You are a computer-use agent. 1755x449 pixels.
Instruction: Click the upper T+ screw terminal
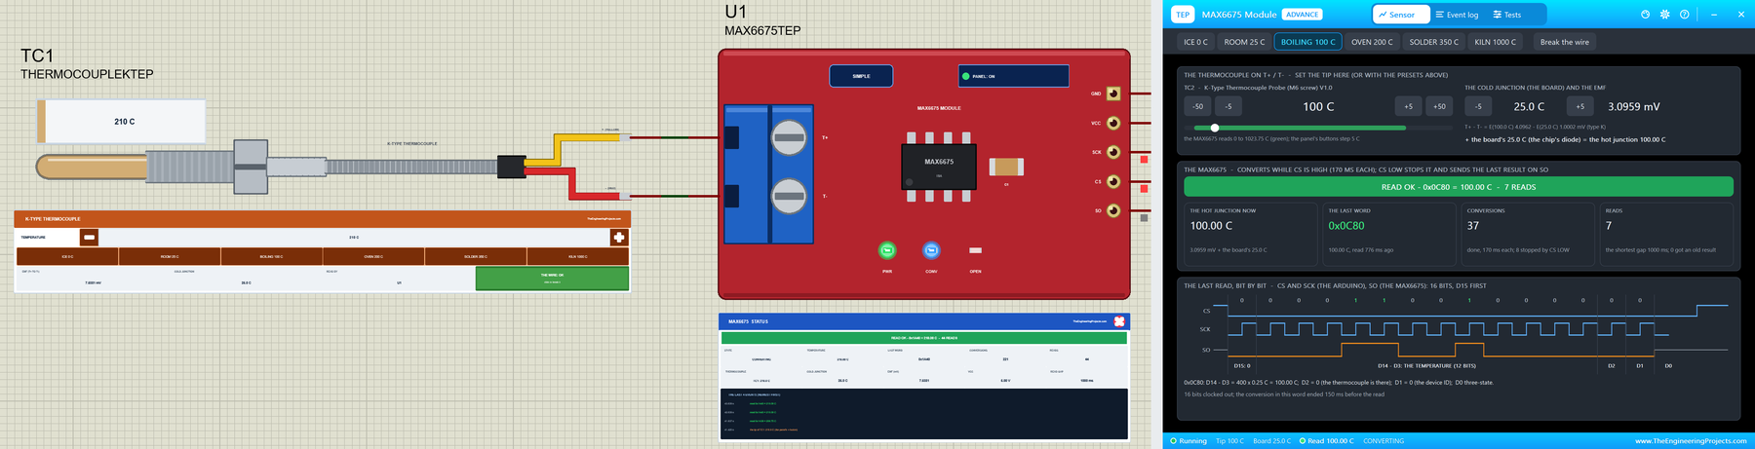pos(789,137)
